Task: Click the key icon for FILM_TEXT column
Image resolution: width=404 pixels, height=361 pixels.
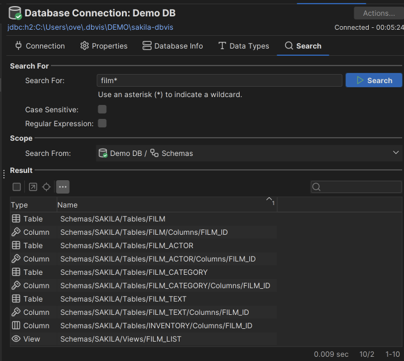Action: pos(16,312)
